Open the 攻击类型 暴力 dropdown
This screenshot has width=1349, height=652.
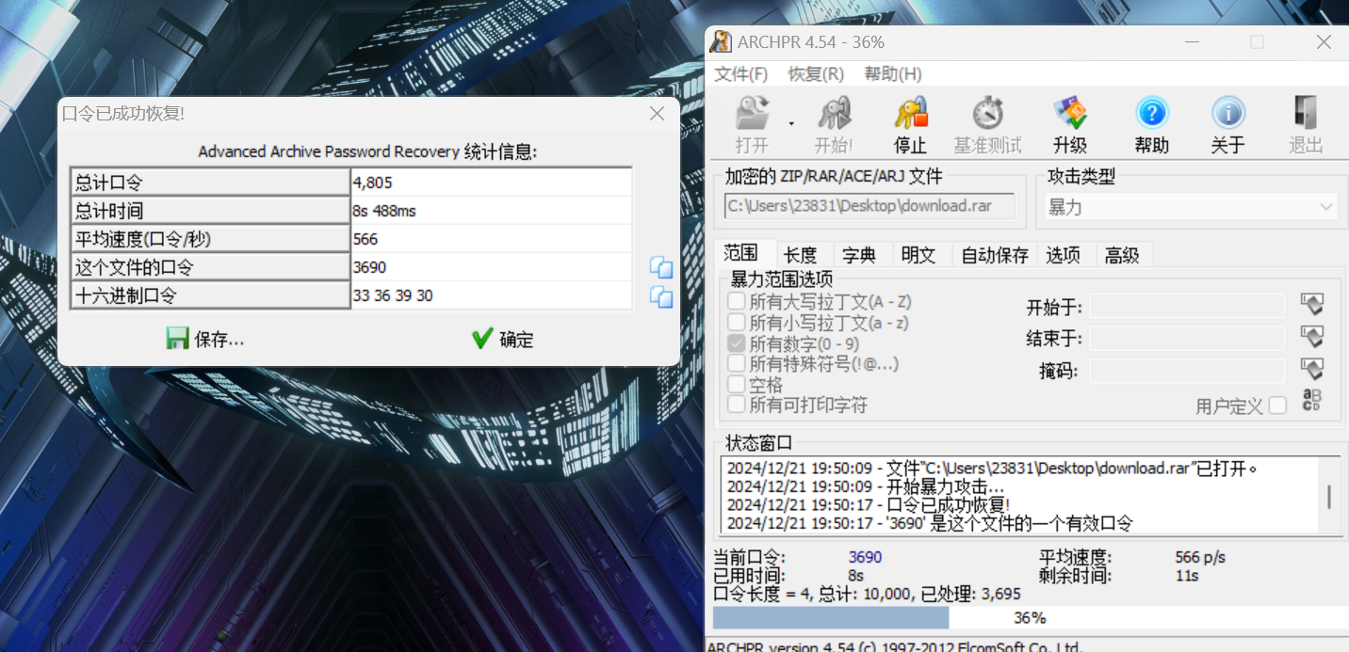coord(1191,207)
